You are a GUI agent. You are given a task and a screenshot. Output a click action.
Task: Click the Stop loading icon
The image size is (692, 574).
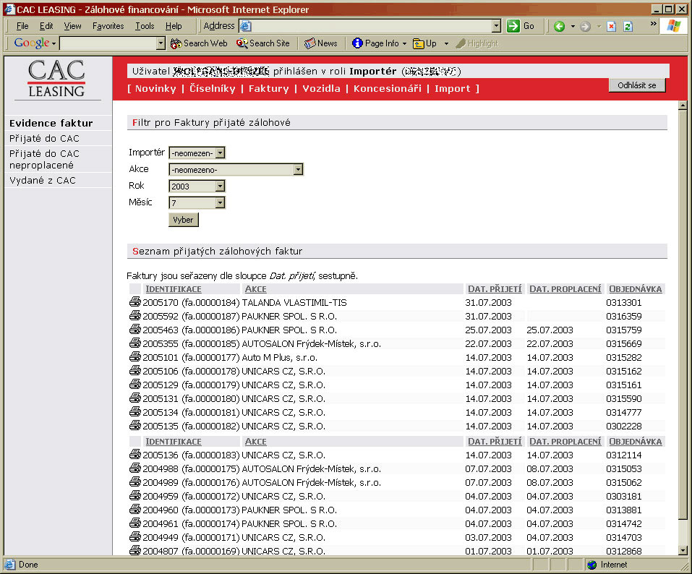point(611,27)
